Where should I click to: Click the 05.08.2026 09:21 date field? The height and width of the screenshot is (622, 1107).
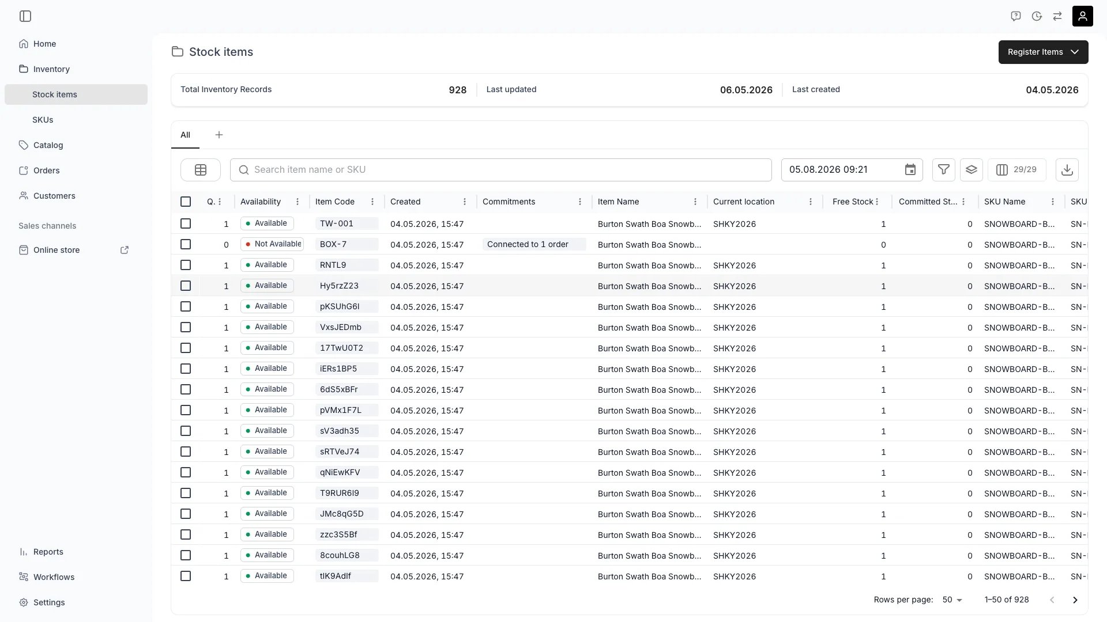pyautogui.click(x=852, y=170)
